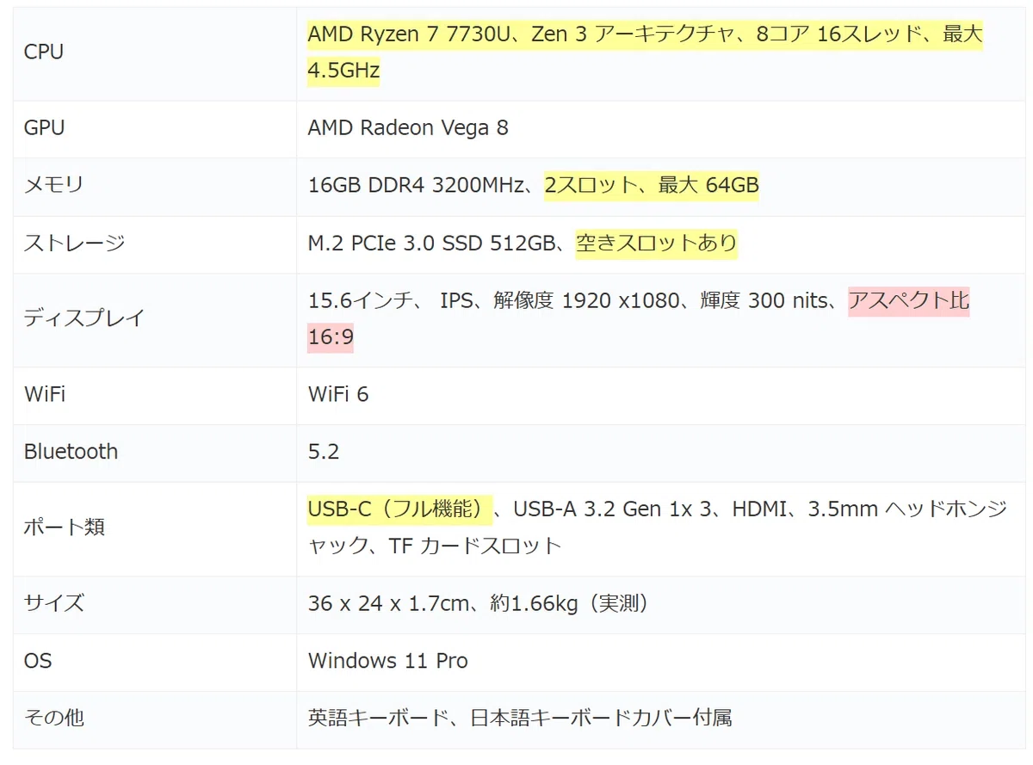Click the サイズ row label

coord(54,603)
